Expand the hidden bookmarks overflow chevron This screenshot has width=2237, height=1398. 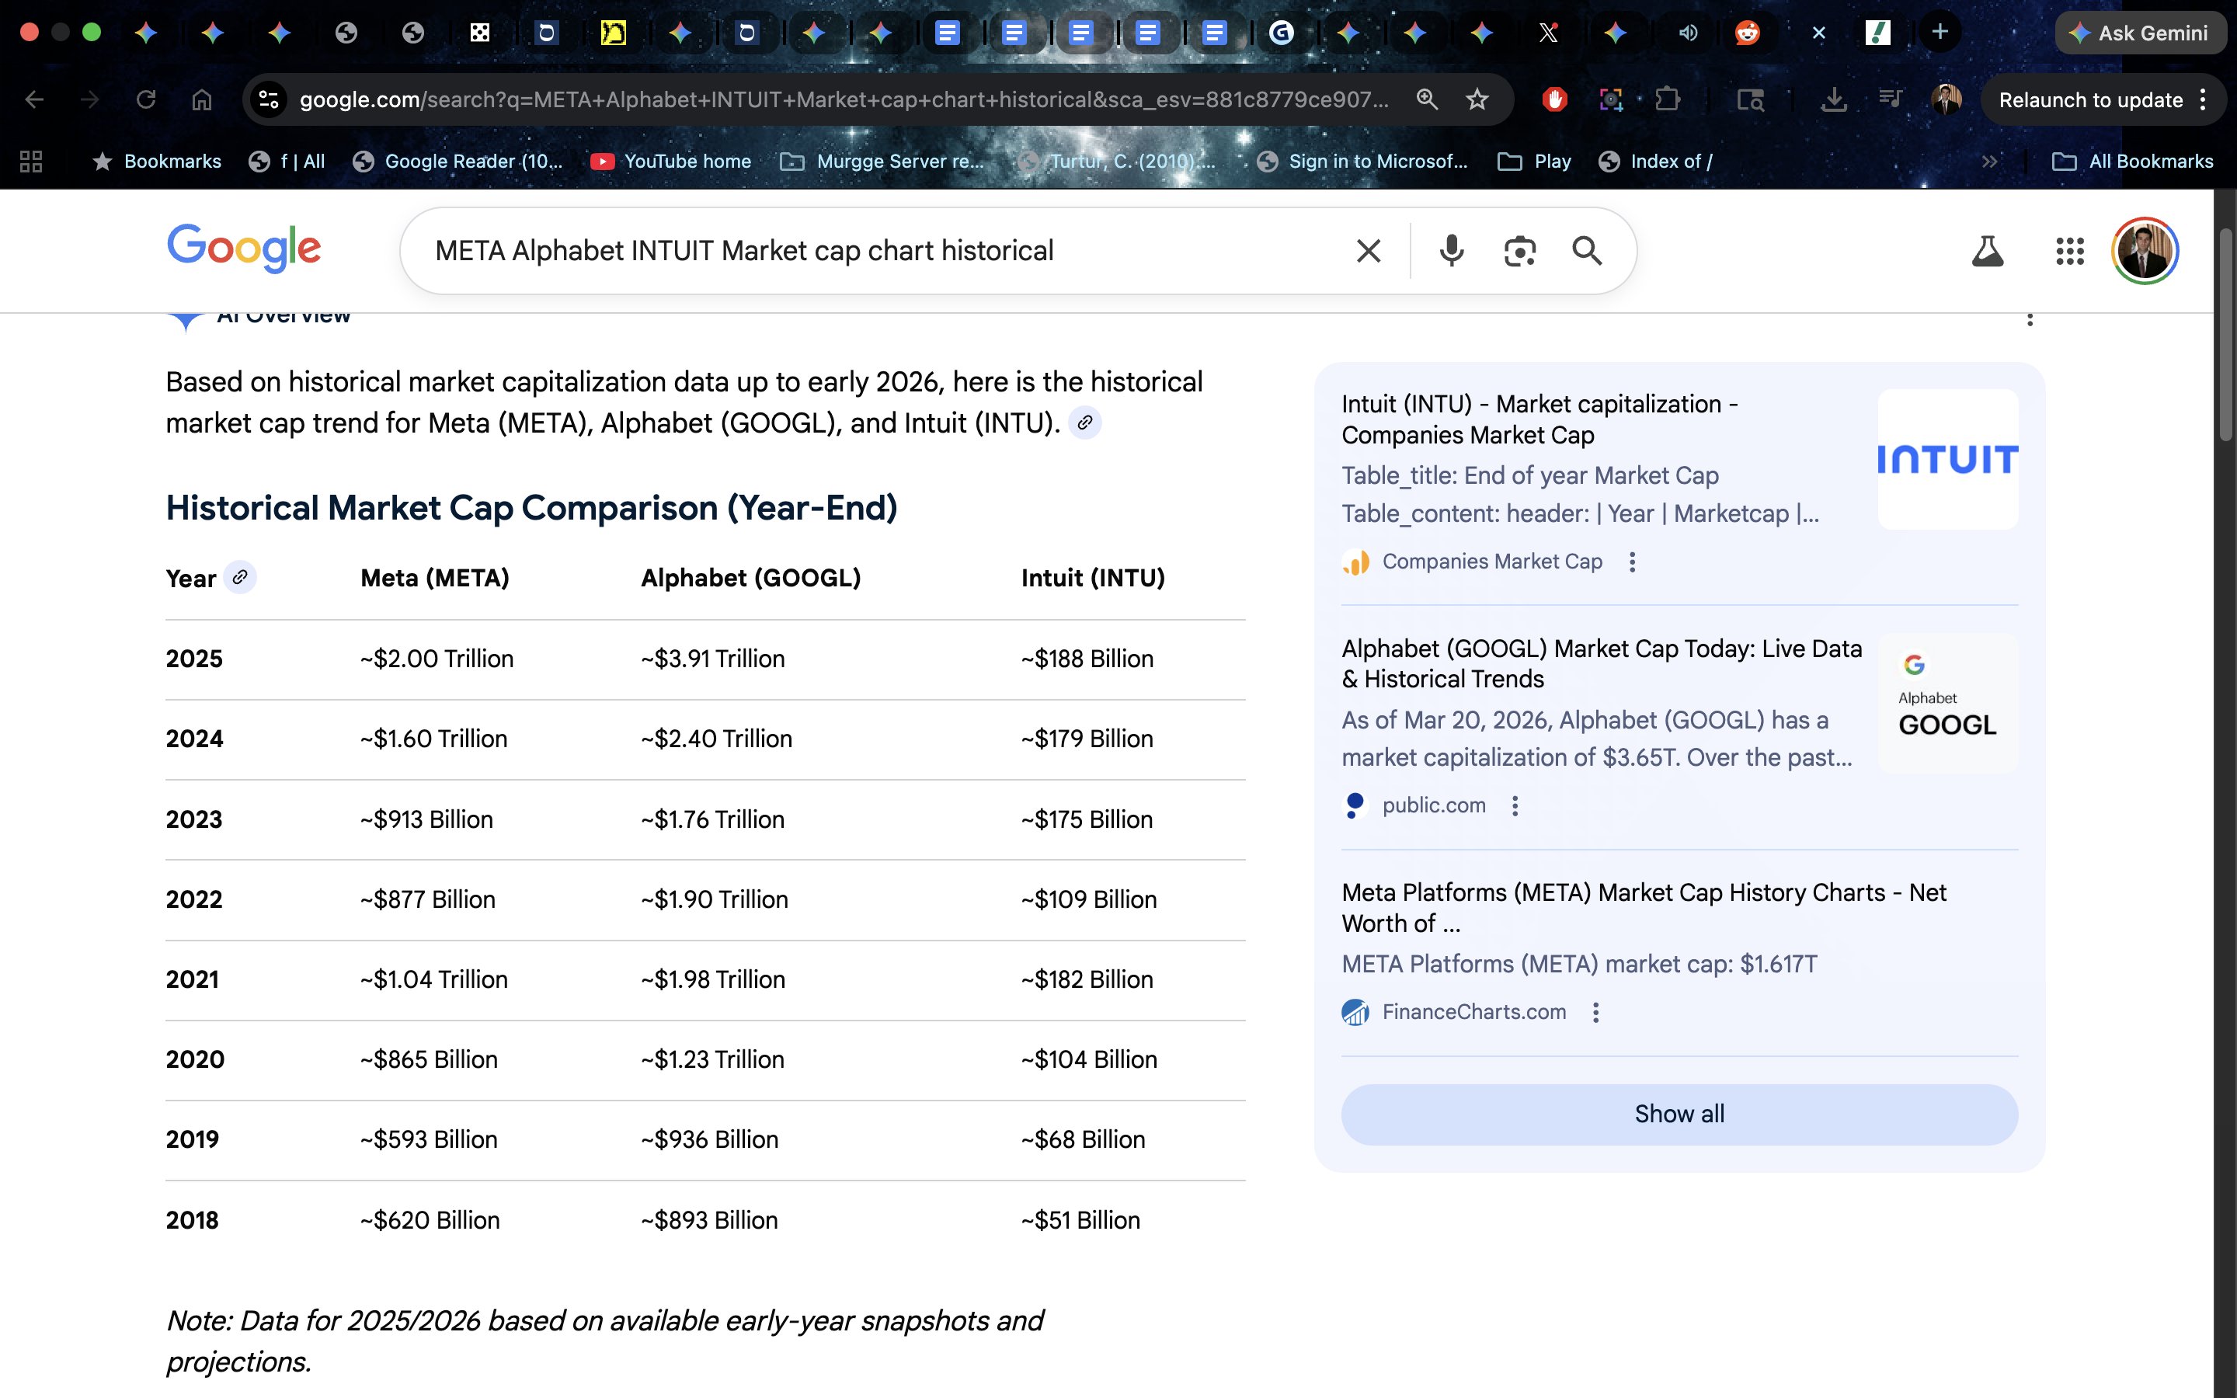click(x=1989, y=162)
